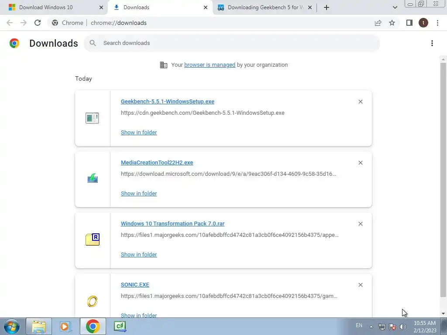
Task: Open the Windows Start menu orb
Action: pyautogui.click(x=12, y=326)
